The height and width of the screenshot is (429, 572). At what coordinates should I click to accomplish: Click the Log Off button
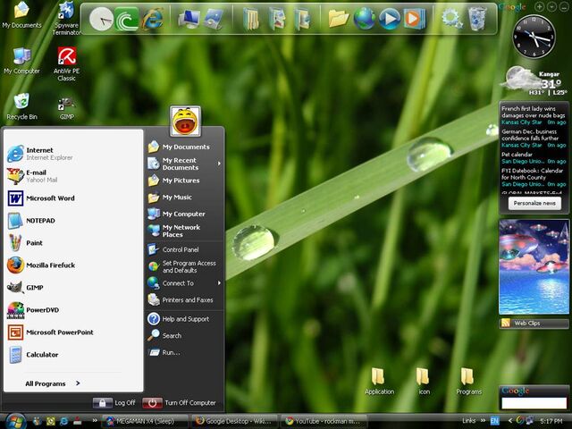pos(114,403)
